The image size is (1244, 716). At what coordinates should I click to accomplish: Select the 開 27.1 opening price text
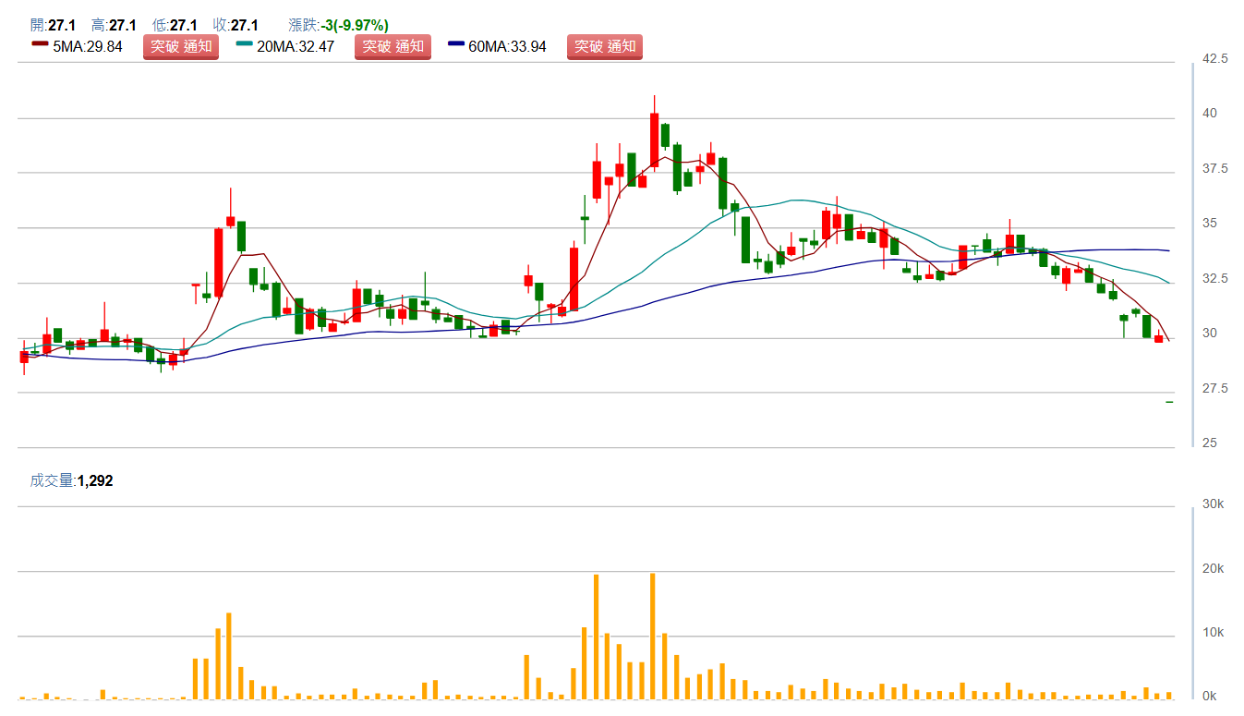pyautogui.click(x=53, y=25)
